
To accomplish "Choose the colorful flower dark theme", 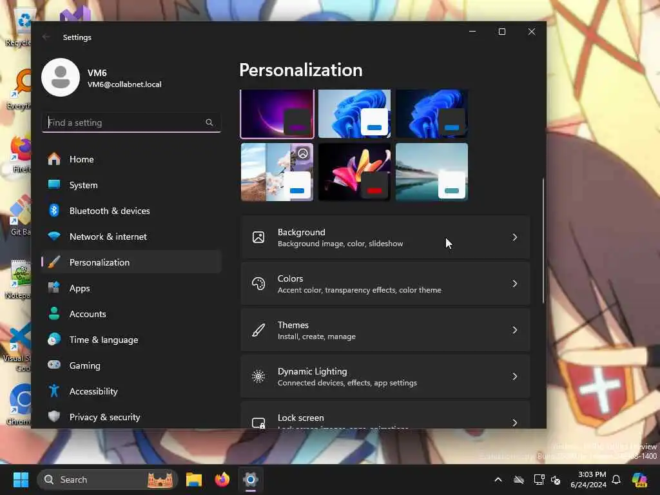I will [x=354, y=172].
